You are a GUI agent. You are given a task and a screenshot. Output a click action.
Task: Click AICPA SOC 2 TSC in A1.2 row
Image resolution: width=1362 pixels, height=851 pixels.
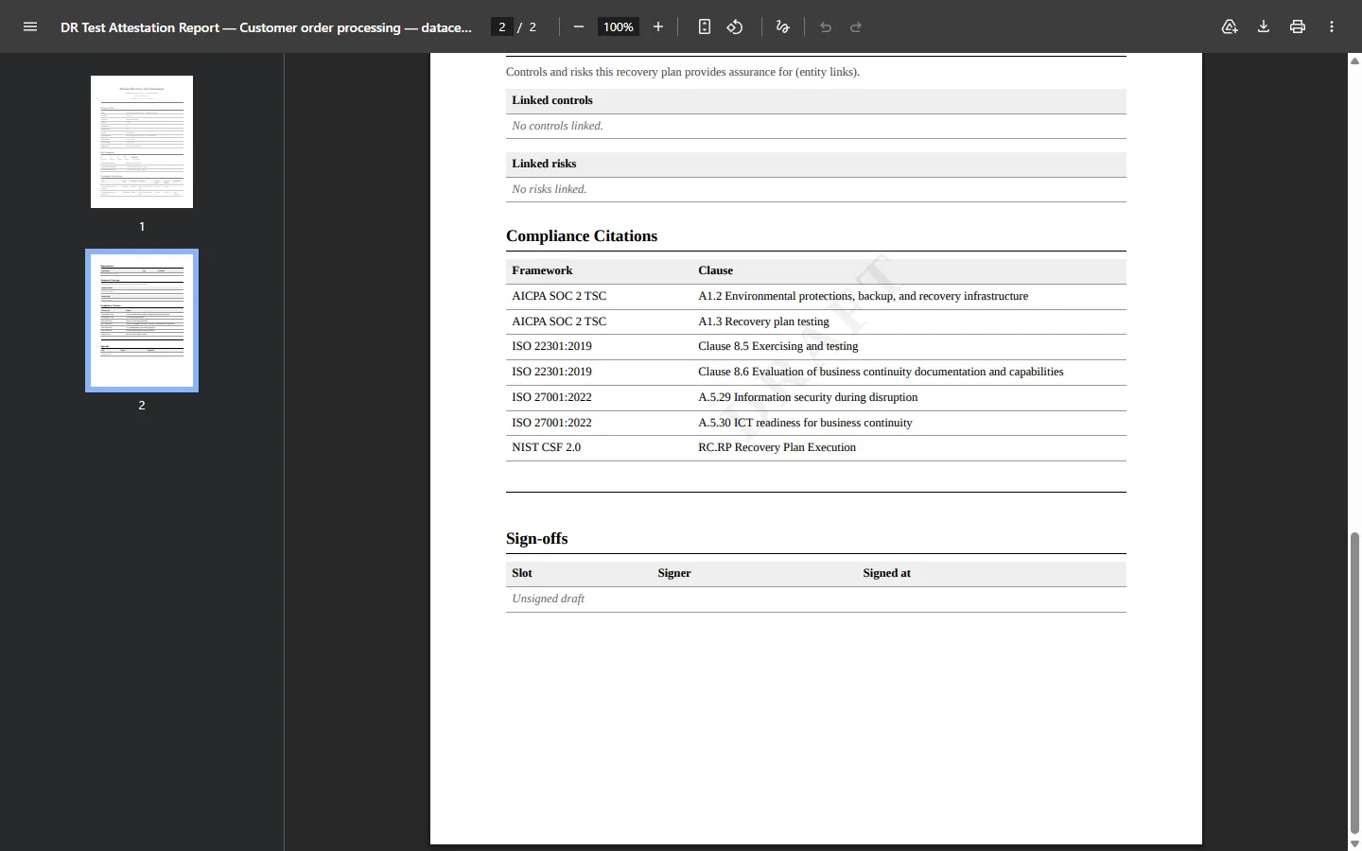(x=559, y=296)
